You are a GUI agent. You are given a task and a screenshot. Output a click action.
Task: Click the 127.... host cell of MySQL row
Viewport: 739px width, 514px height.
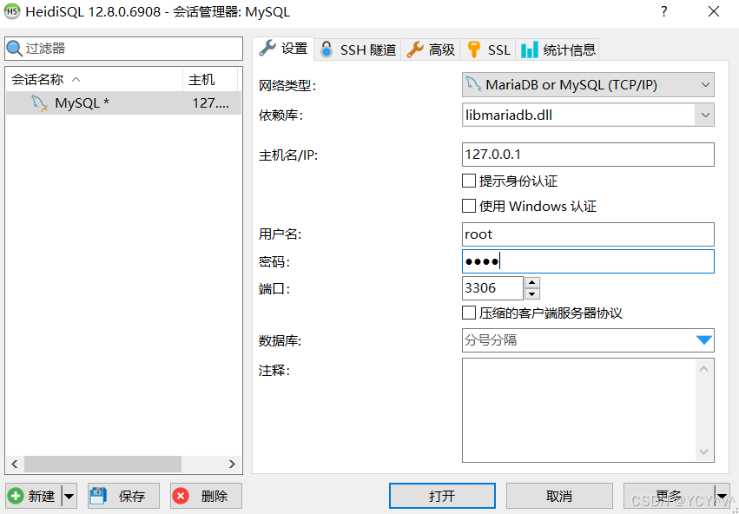pos(211,103)
